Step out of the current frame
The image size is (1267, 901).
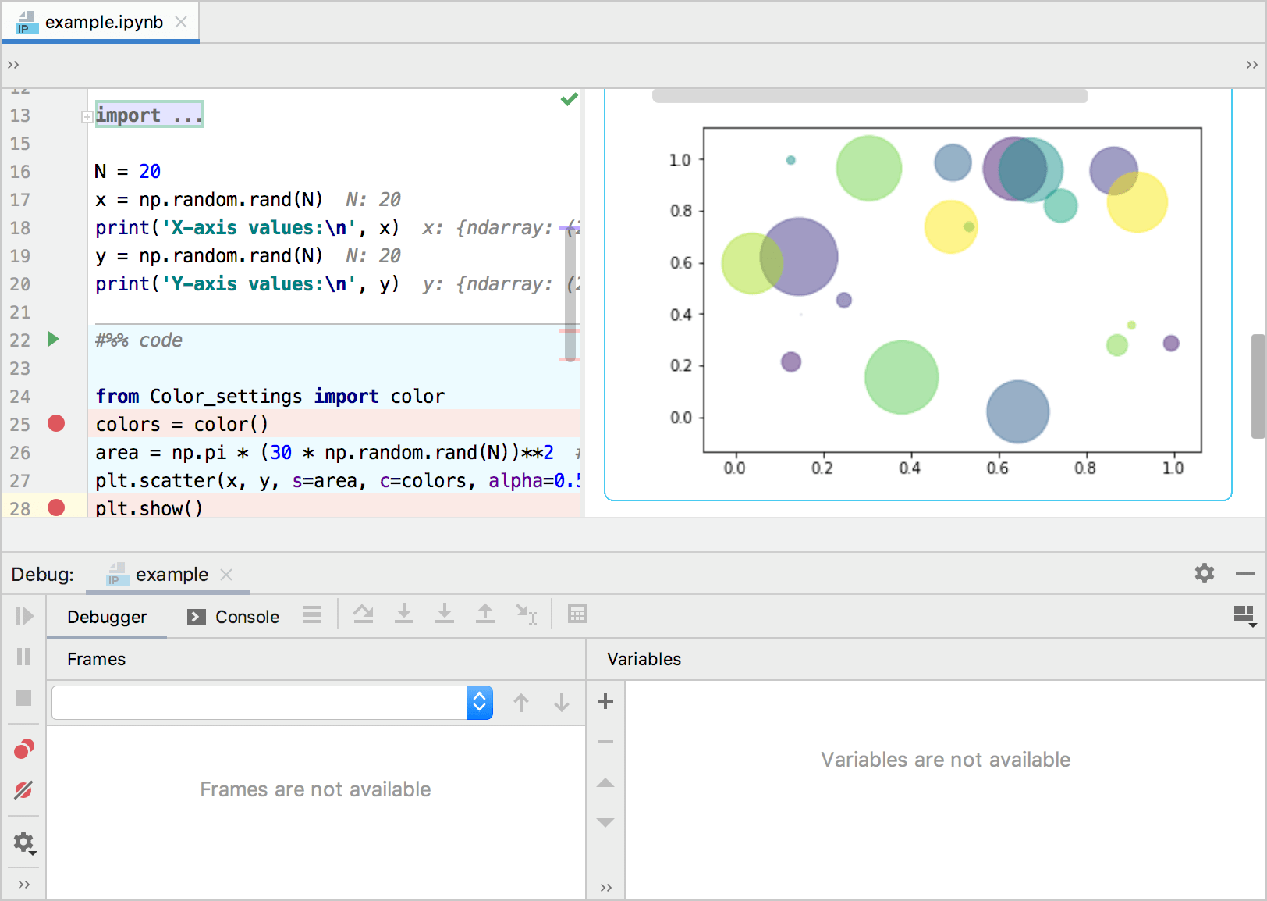[x=485, y=614]
